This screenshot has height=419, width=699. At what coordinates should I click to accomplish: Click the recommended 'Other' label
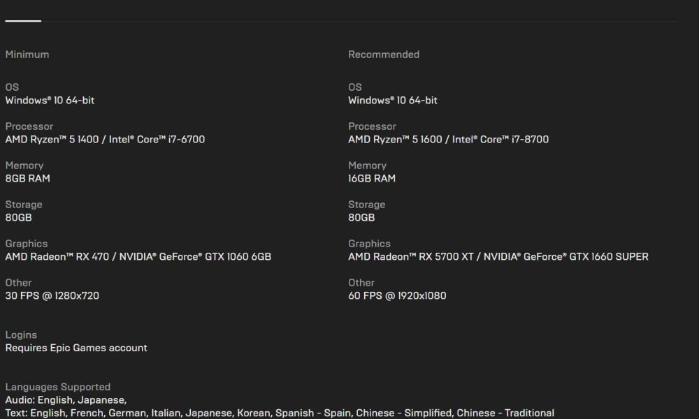(361, 283)
